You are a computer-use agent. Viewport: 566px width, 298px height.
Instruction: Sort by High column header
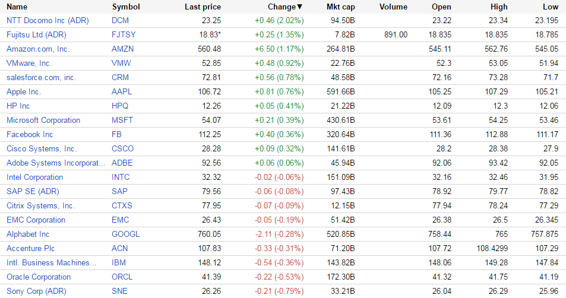pyautogui.click(x=499, y=7)
